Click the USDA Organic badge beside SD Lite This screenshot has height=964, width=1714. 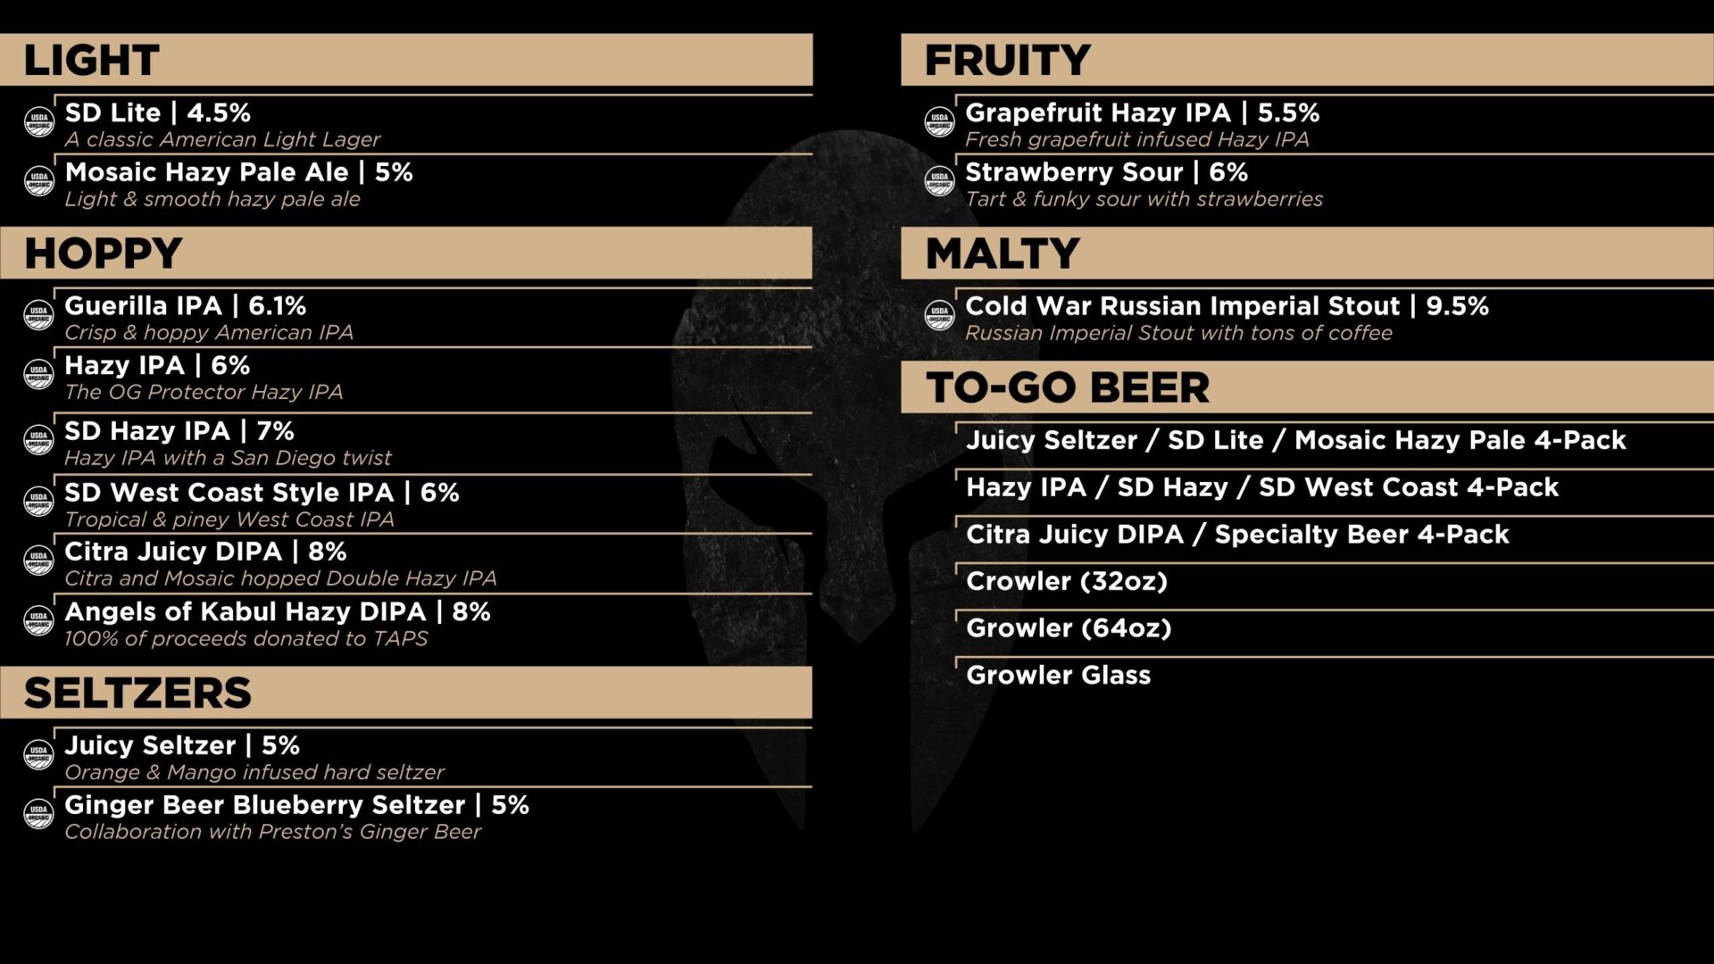tap(39, 121)
